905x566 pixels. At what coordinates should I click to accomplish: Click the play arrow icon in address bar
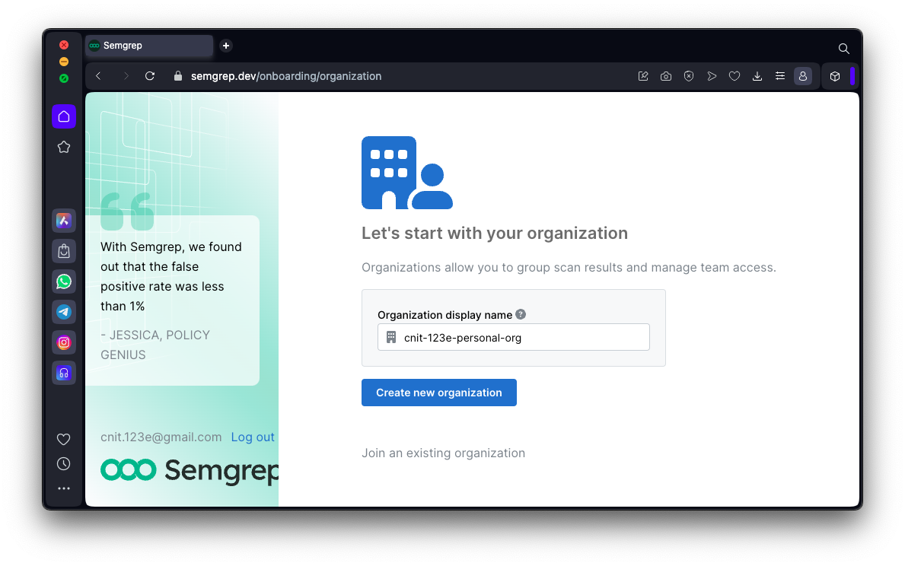pyautogui.click(x=712, y=76)
